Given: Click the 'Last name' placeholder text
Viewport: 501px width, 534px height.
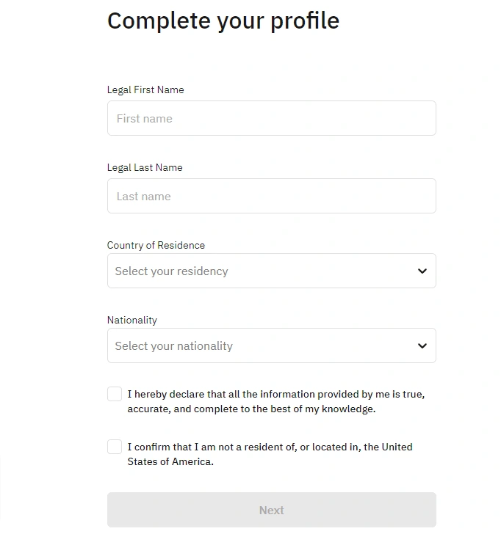Looking at the screenshot, I should (x=144, y=197).
